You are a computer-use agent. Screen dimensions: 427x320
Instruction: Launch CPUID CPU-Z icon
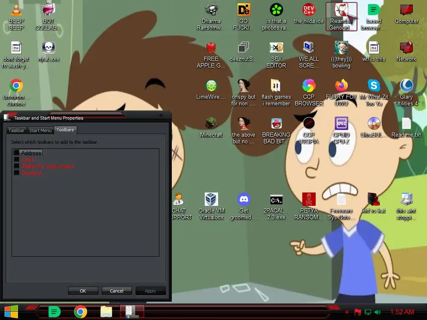(x=341, y=130)
